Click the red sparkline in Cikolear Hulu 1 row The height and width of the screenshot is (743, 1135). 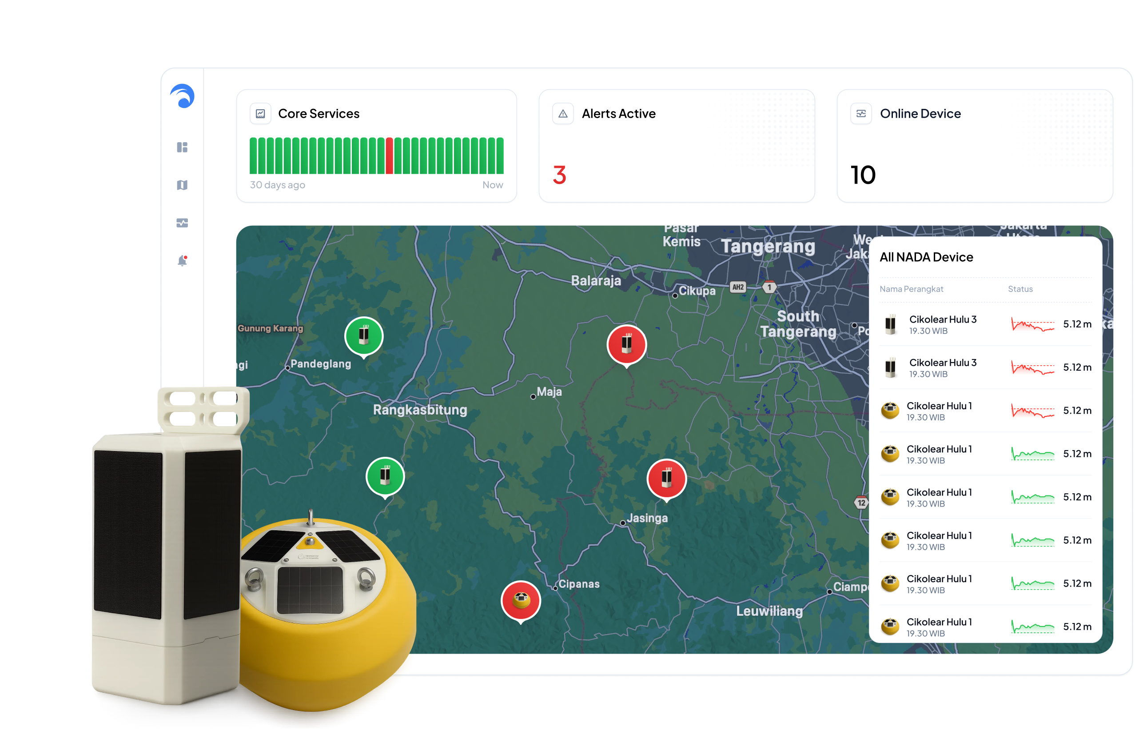(x=1032, y=411)
